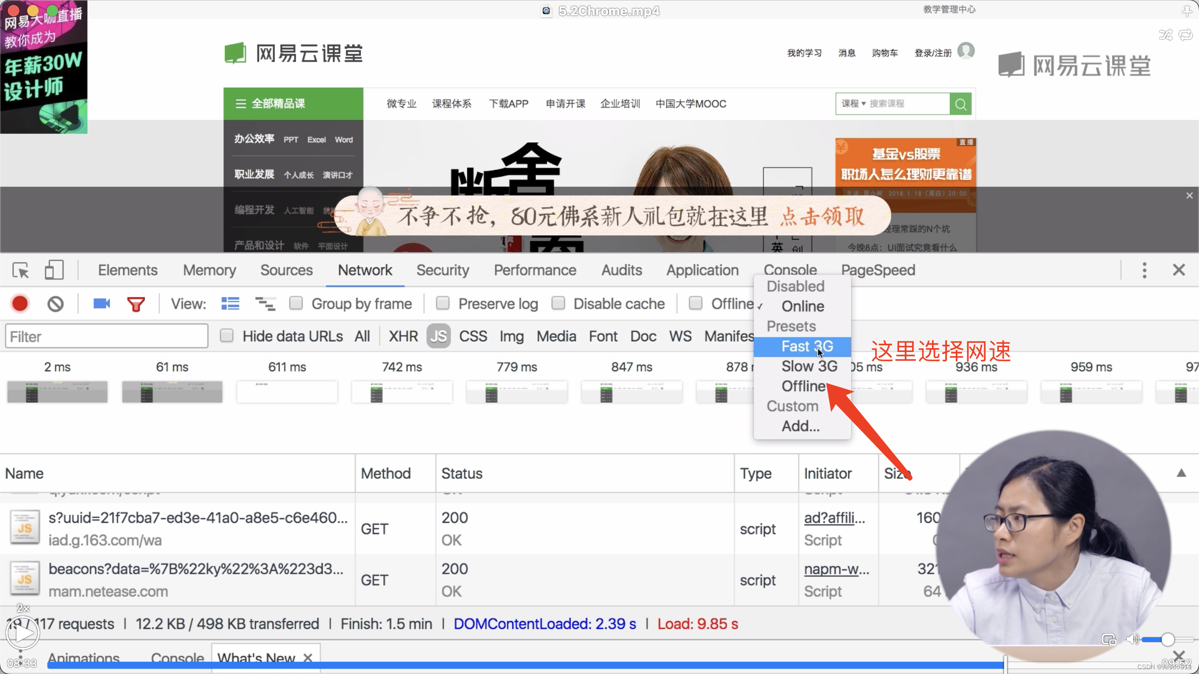1199x674 pixels.
Task: Switch to large request rows view icon
Action: tap(230, 304)
